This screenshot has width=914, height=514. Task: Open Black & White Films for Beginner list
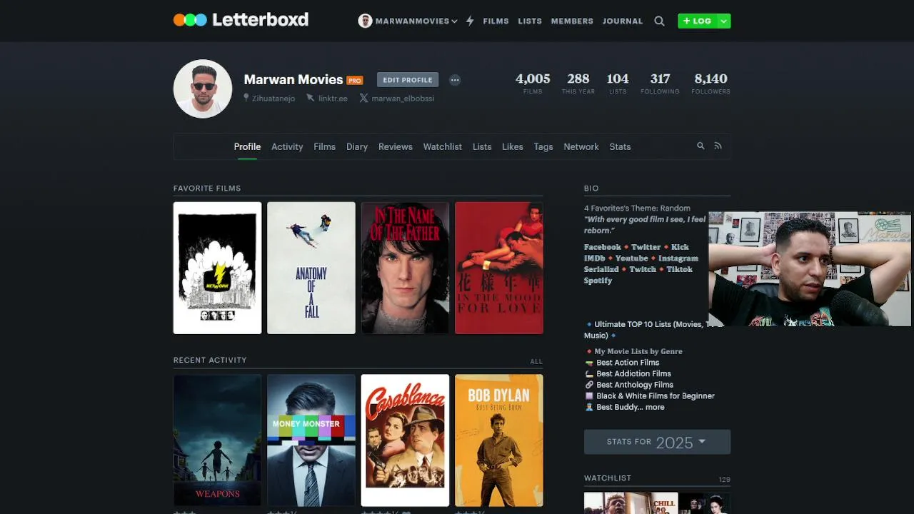[x=656, y=395]
